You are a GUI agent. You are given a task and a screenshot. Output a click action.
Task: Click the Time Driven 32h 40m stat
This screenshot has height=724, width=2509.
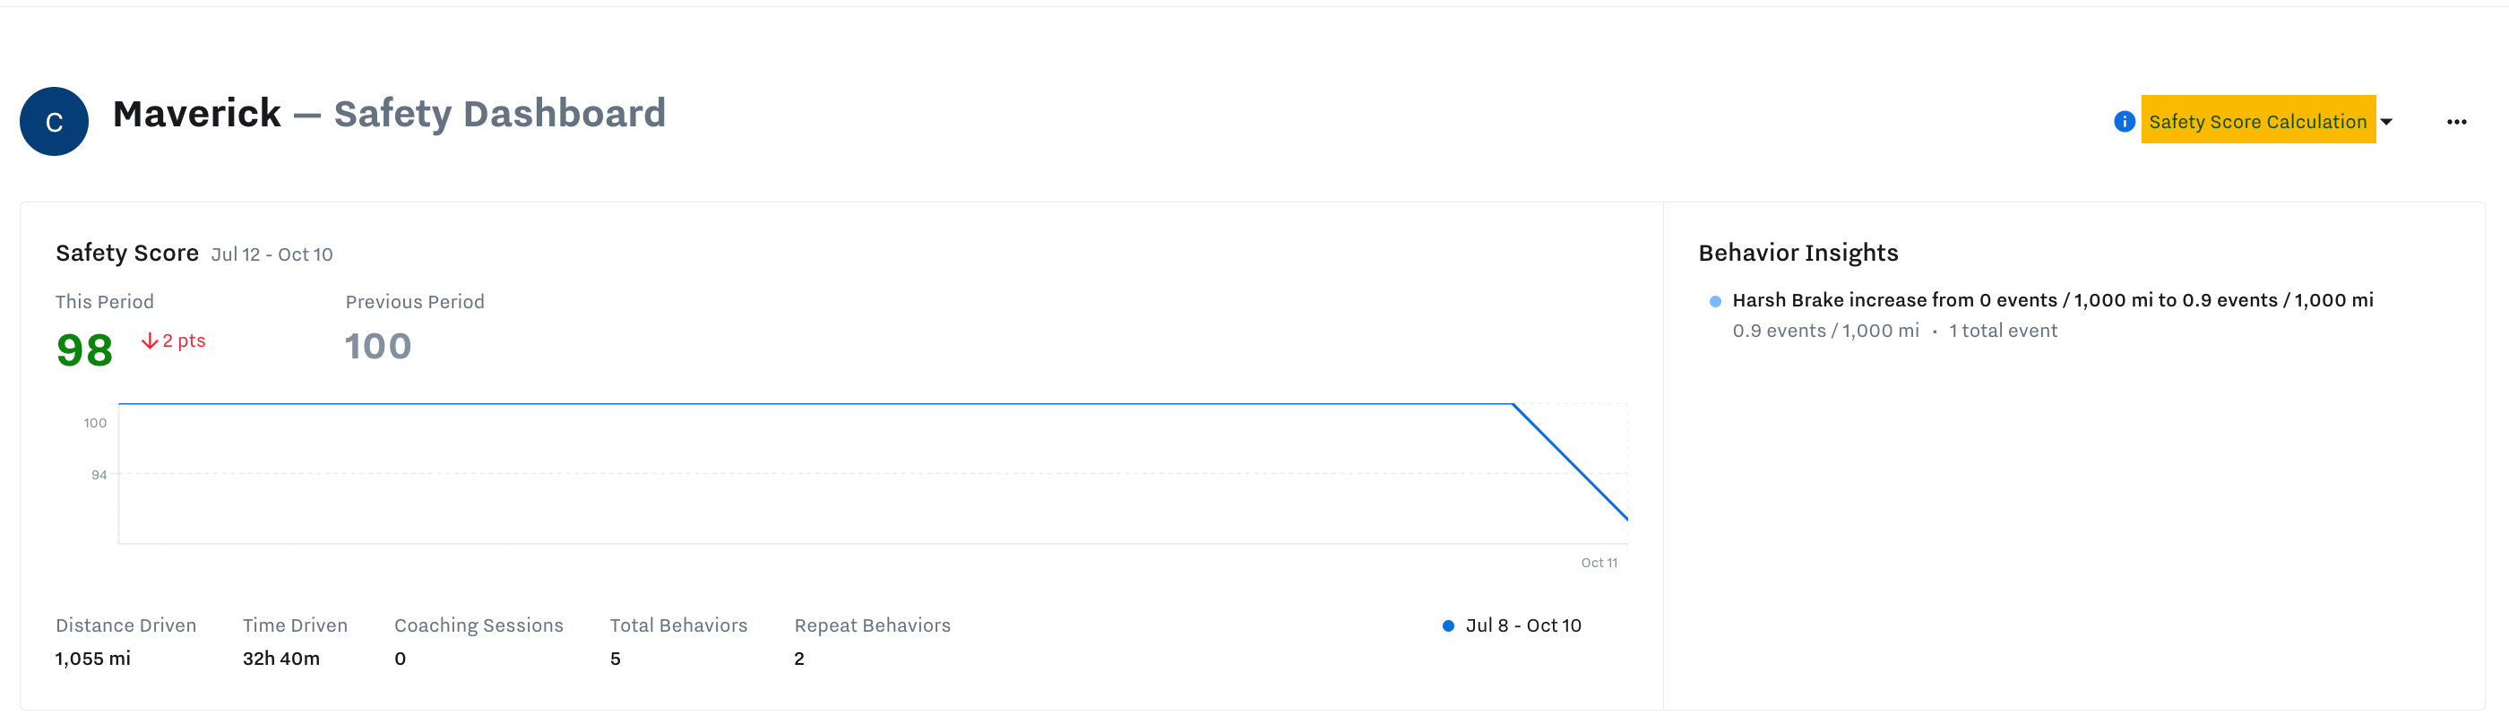280,659
